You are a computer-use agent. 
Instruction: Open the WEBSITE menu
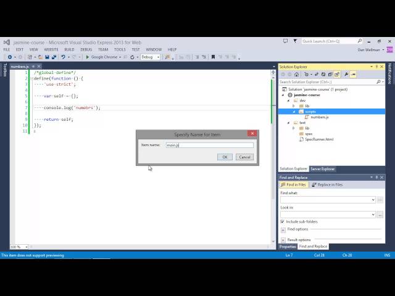[51, 49]
